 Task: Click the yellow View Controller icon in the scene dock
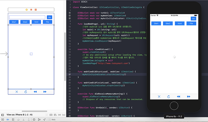click(27, 10)
